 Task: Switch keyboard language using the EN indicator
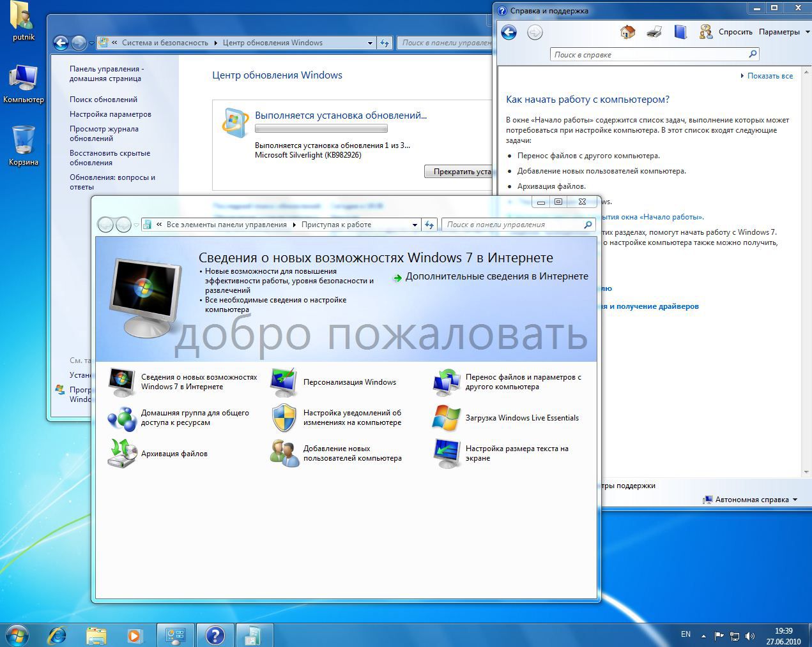tap(686, 634)
